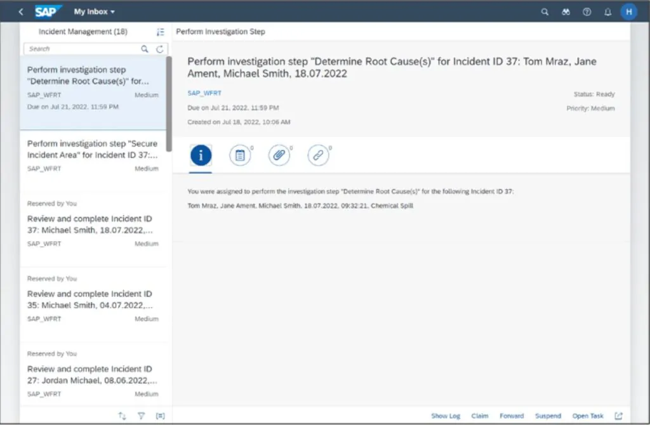Switch to the Information tab icon
The height and width of the screenshot is (425, 650).
pyautogui.click(x=201, y=155)
